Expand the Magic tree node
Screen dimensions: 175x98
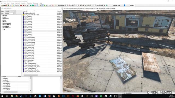pyautogui.click(x=2, y=22)
